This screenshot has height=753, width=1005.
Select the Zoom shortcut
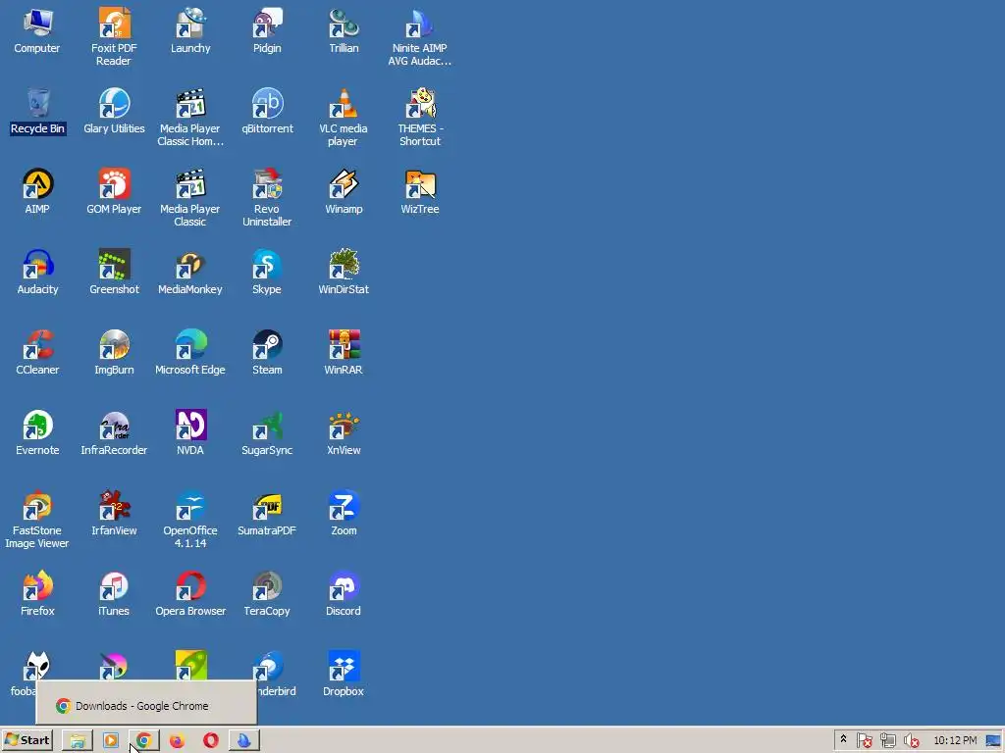point(344,514)
